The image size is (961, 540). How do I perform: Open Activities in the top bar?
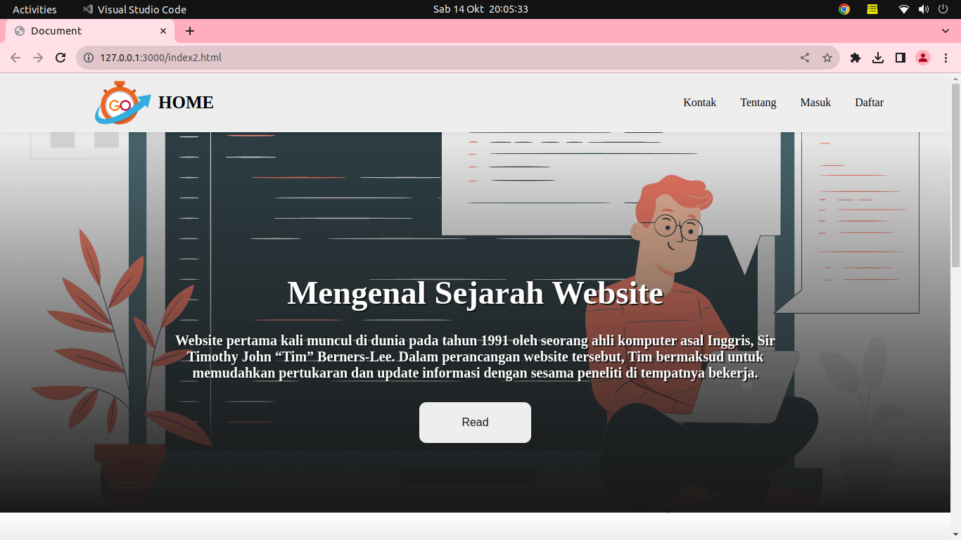click(x=35, y=9)
